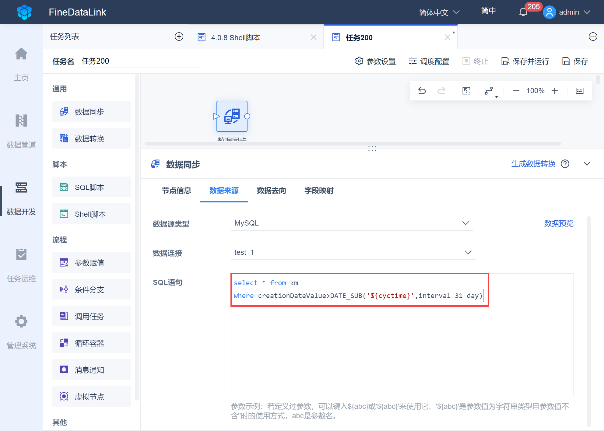Viewport: 604px width, 431px height.
Task: Click the notification bell icon
Action: (523, 12)
